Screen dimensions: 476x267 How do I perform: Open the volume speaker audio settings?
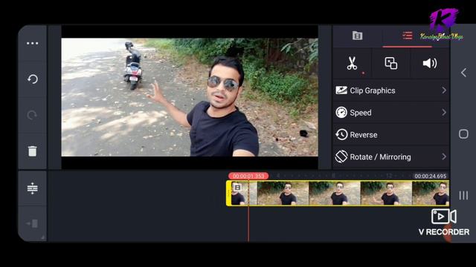430,63
